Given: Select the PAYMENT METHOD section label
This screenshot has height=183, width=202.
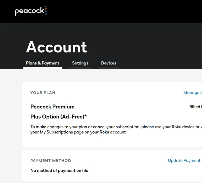Looking at the screenshot, I should click(x=50, y=161).
